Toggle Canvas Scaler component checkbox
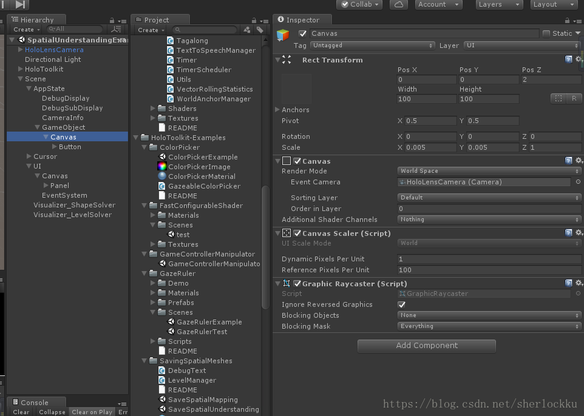 click(x=297, y=233)
